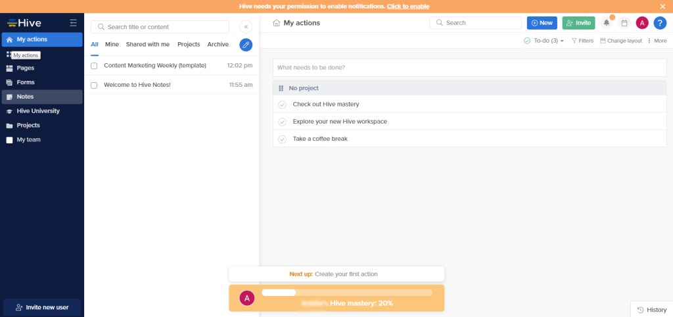This screenshot has width=673, height=317.
Task: Switch to the All notes tab
Action: tap(95, 44)
